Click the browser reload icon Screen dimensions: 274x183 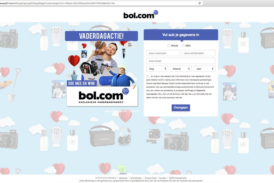199,3
